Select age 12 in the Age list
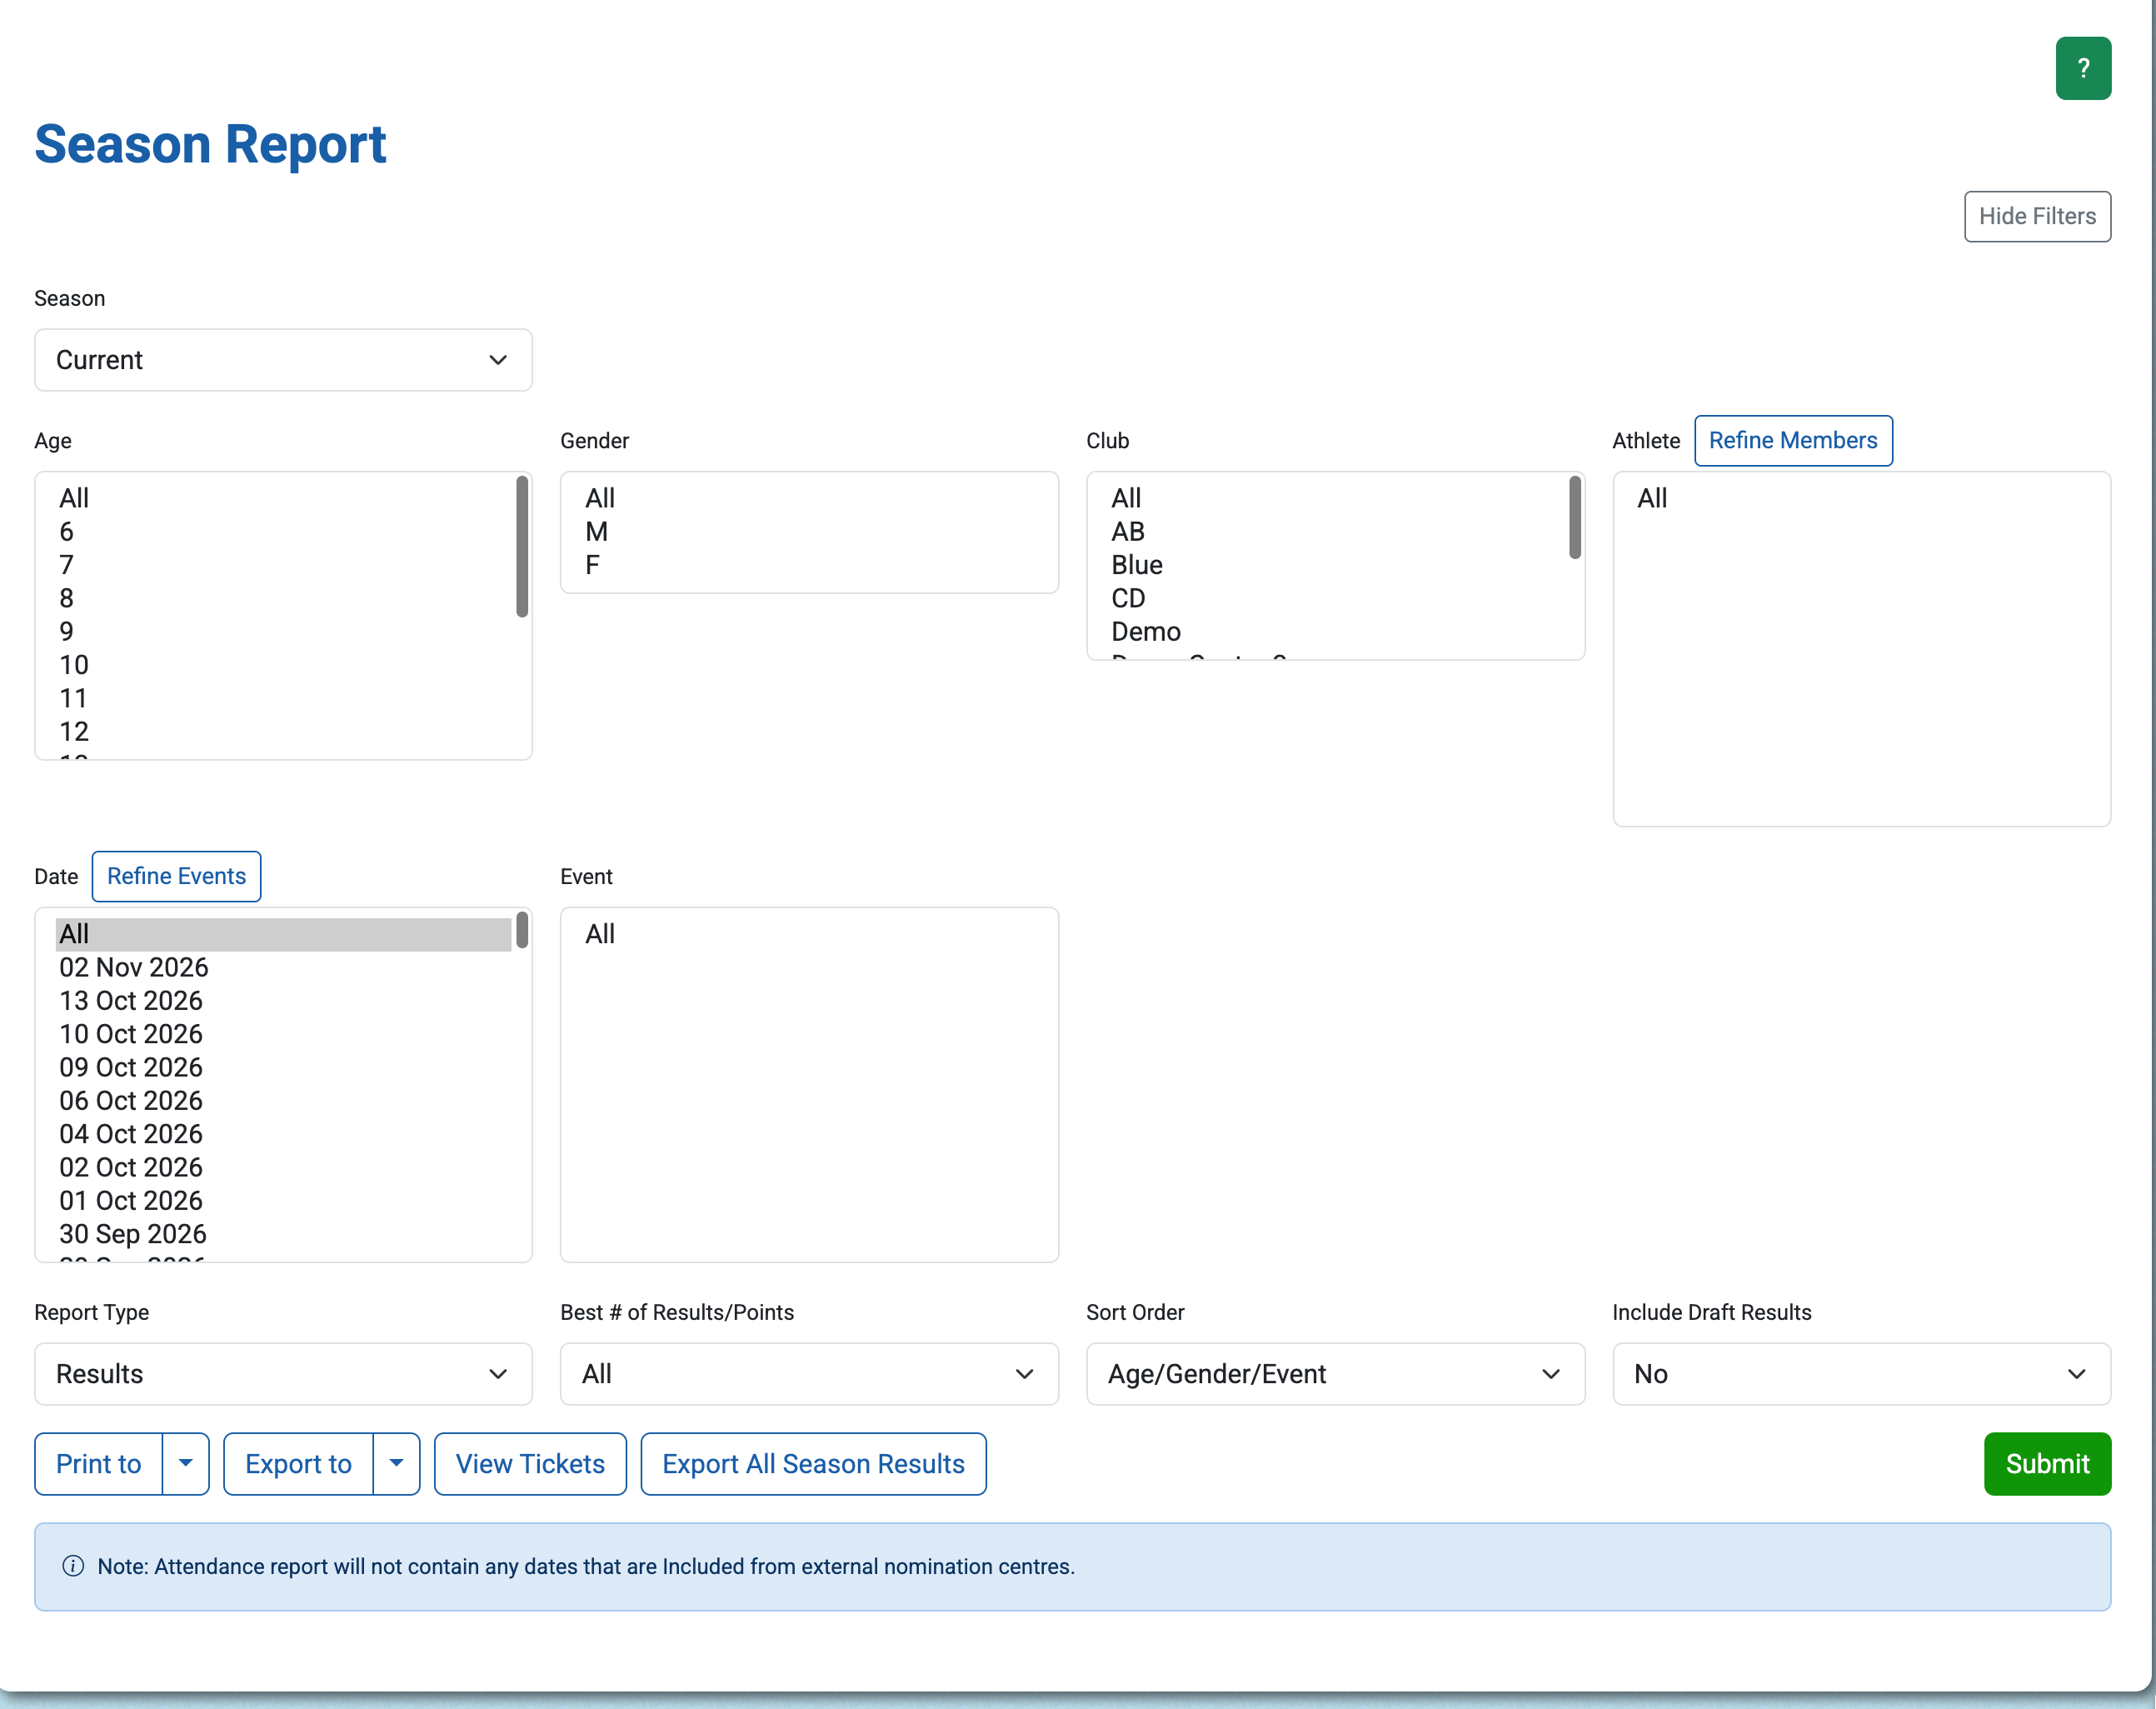The image size is (2156, 1709). coord(284,732)
